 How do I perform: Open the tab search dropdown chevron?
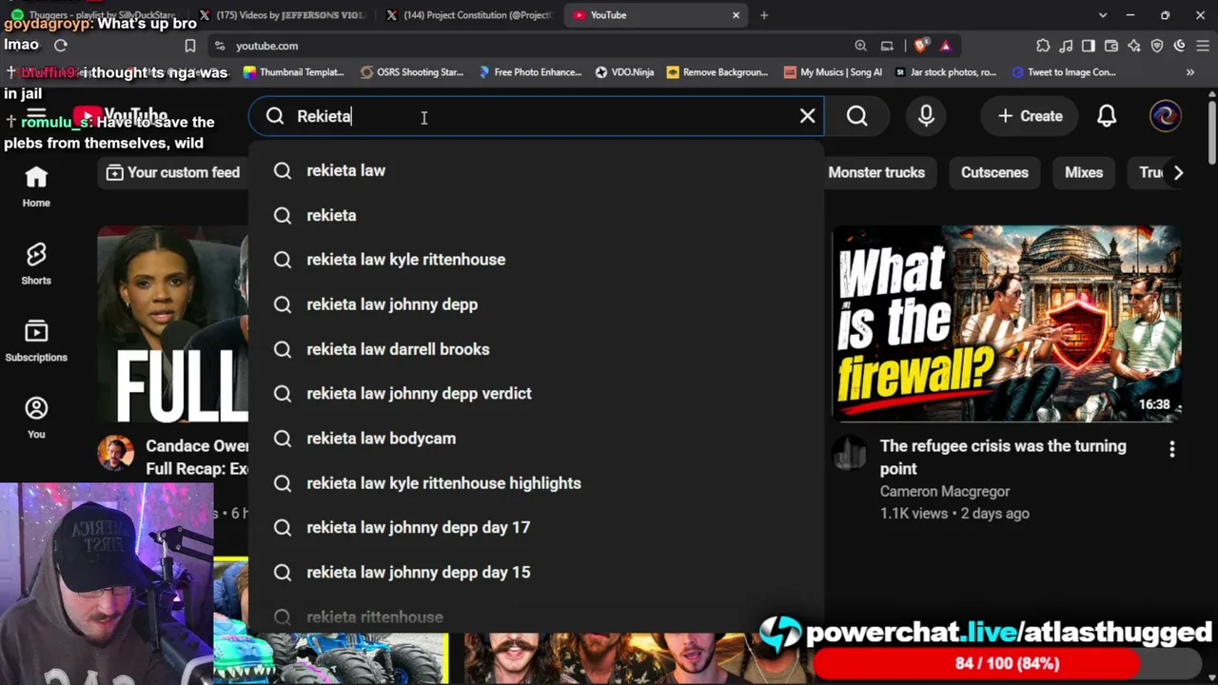click(x=1103, y=15)
